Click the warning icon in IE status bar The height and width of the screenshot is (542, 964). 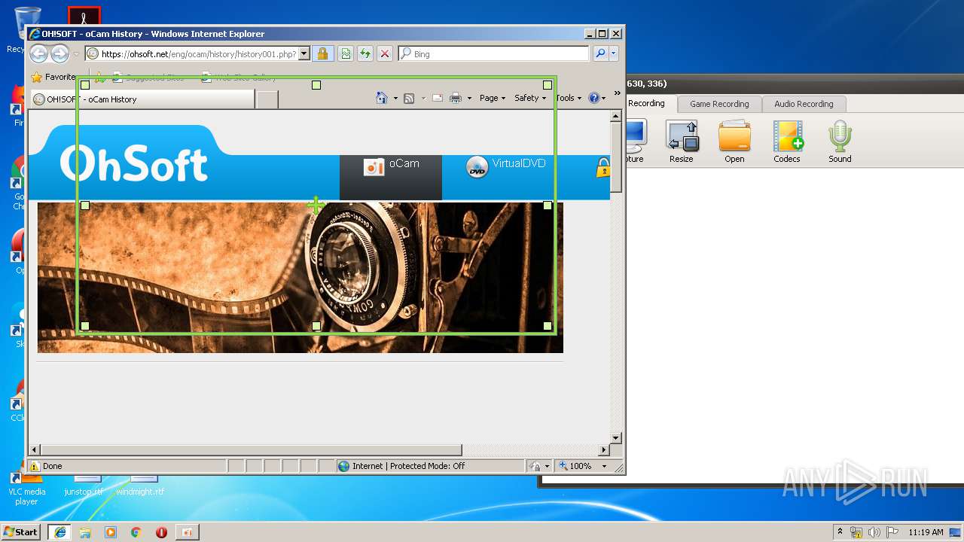[x=35, y=466]
